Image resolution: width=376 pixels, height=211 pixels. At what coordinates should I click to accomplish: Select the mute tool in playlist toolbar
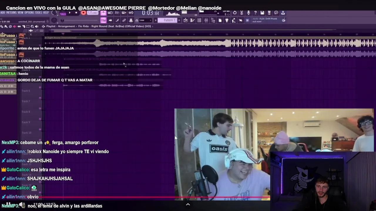[15, 26]
